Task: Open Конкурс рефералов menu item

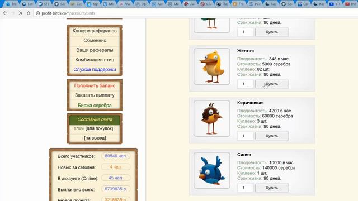Action: [95, 31]
